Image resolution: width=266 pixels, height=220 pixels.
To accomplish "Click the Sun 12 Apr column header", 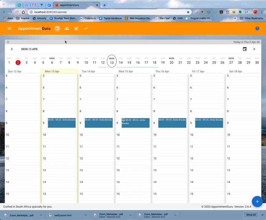I will (15, 71).
